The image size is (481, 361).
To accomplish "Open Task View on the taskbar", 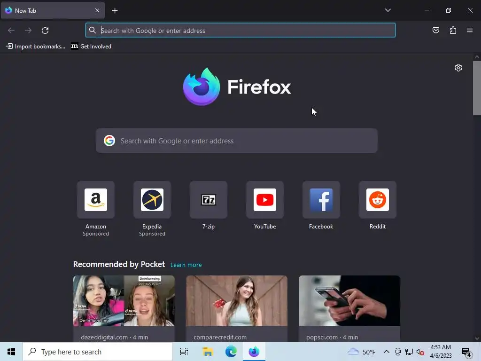I will coord(184,352).
